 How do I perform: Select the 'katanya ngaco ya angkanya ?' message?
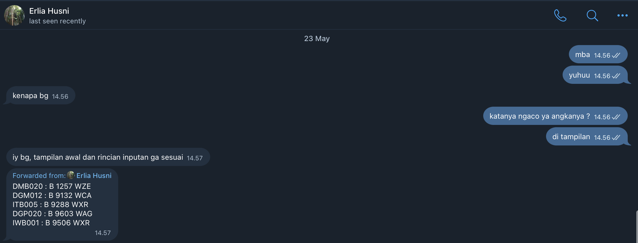(x=555, y=116)
